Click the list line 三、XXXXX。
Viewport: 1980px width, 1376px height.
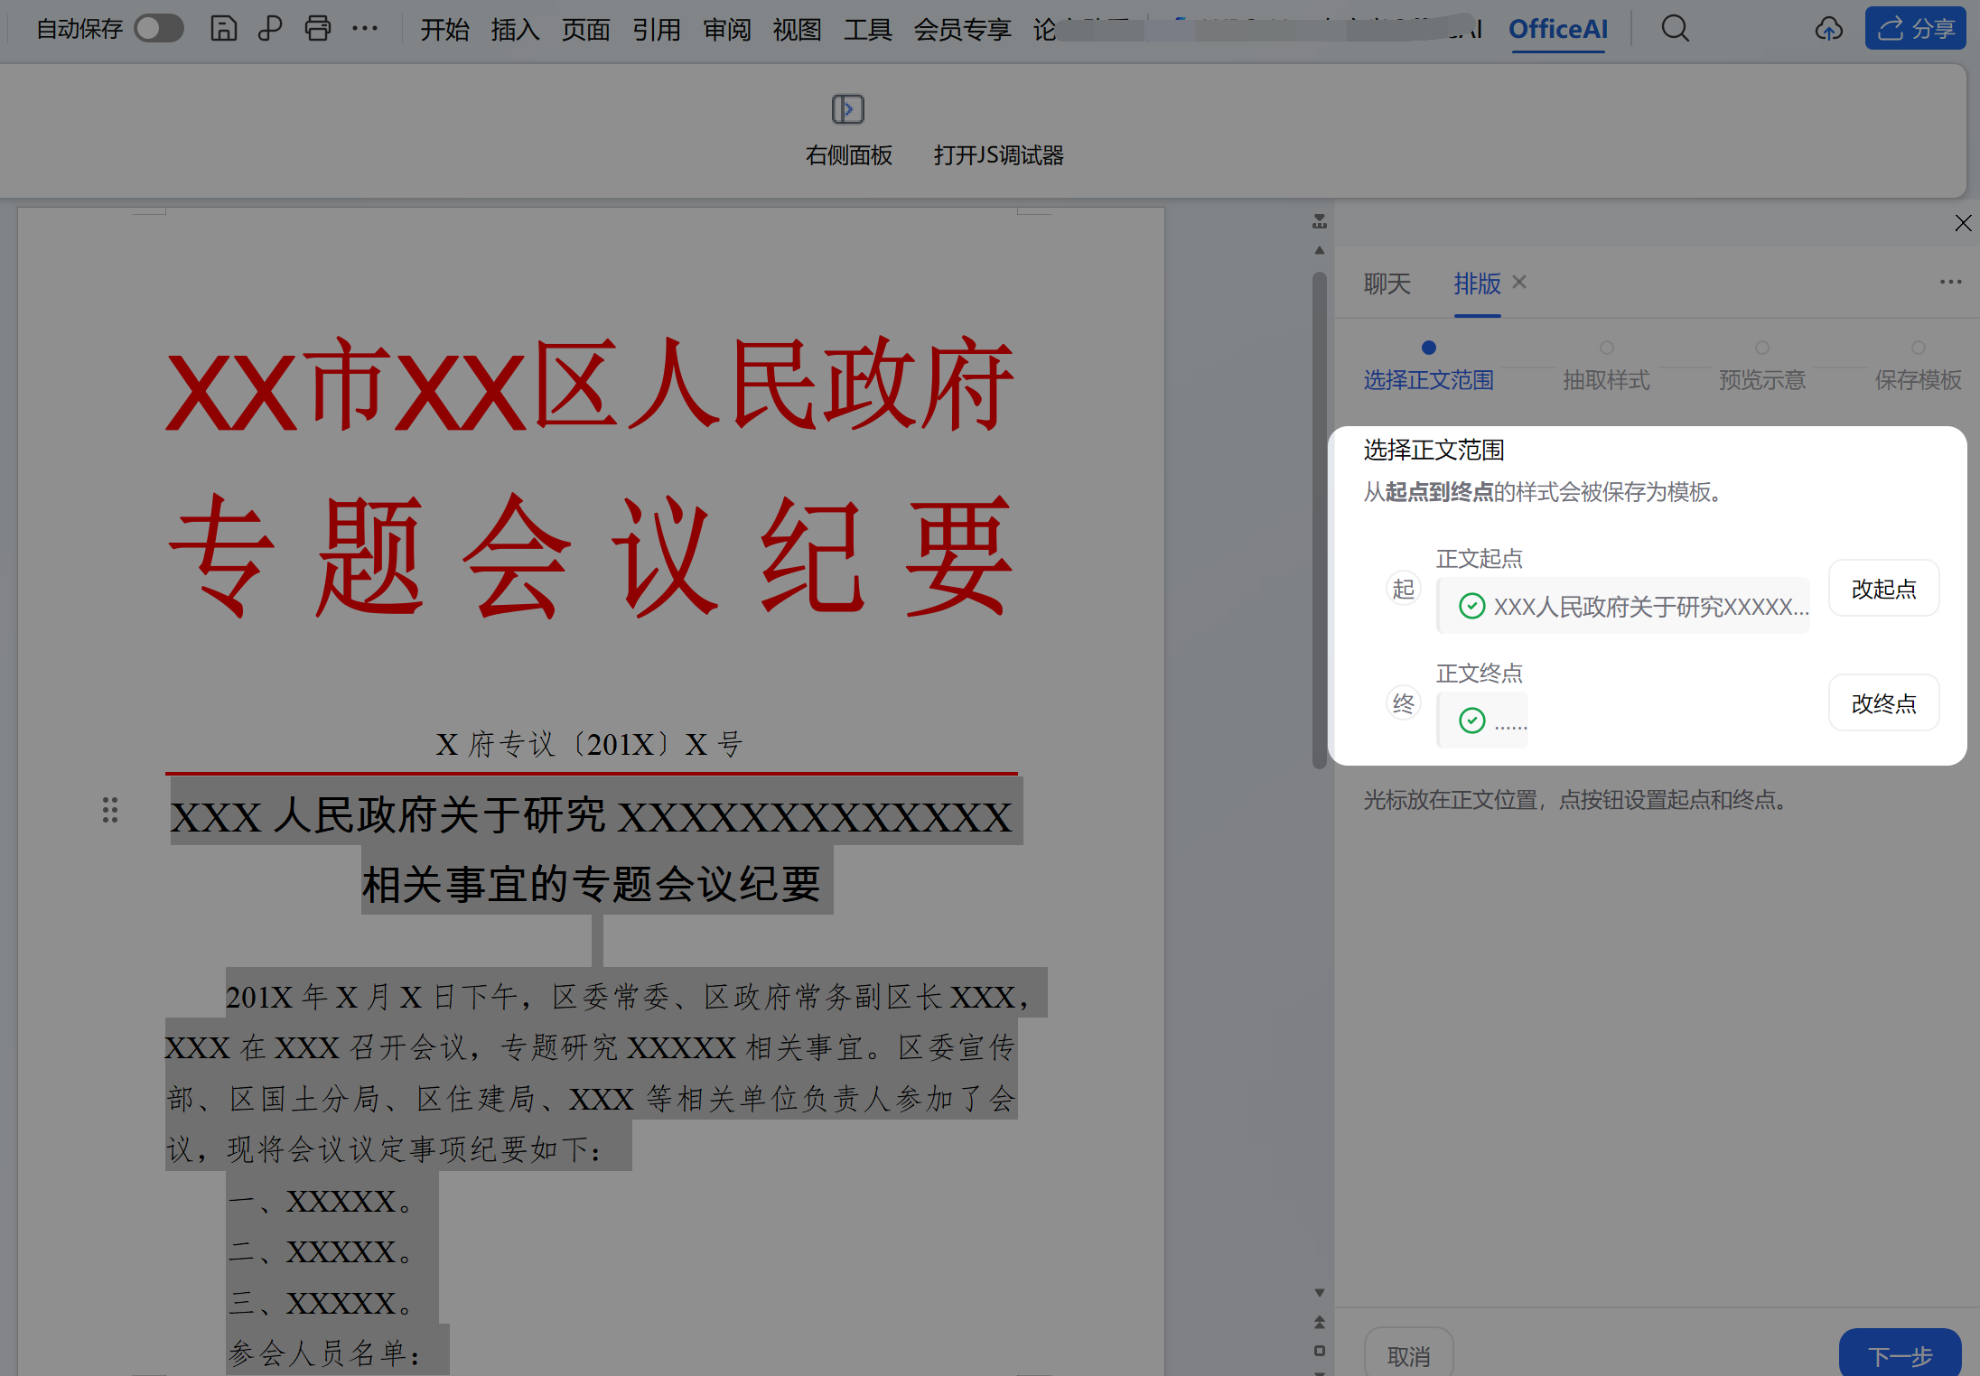point(322,1304)
